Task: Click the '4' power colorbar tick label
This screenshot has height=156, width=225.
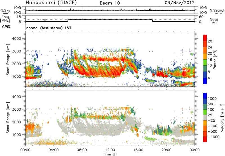Action: coord(209,78)
